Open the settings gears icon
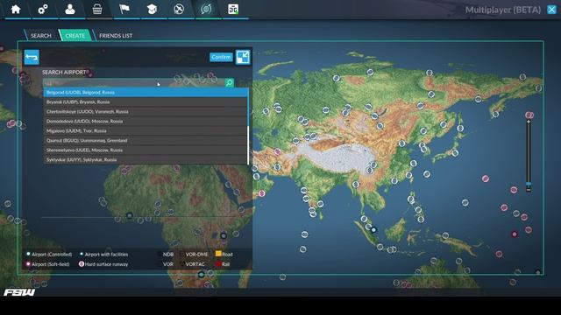 [43, 9]
